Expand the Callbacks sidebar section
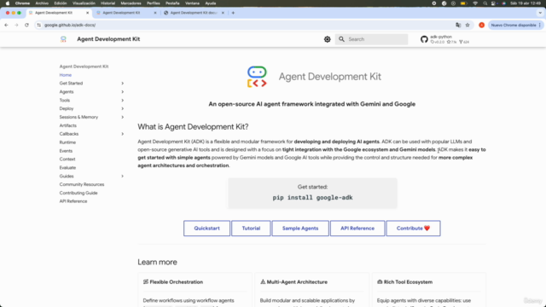This screenshot has width=546, height=307. 122,134
